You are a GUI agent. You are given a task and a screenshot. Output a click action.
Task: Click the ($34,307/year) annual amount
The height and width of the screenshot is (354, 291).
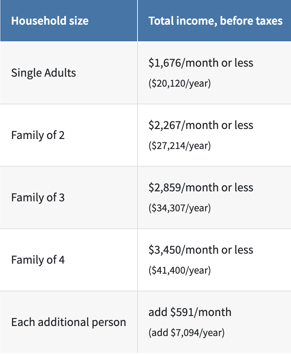click(179, 208)
